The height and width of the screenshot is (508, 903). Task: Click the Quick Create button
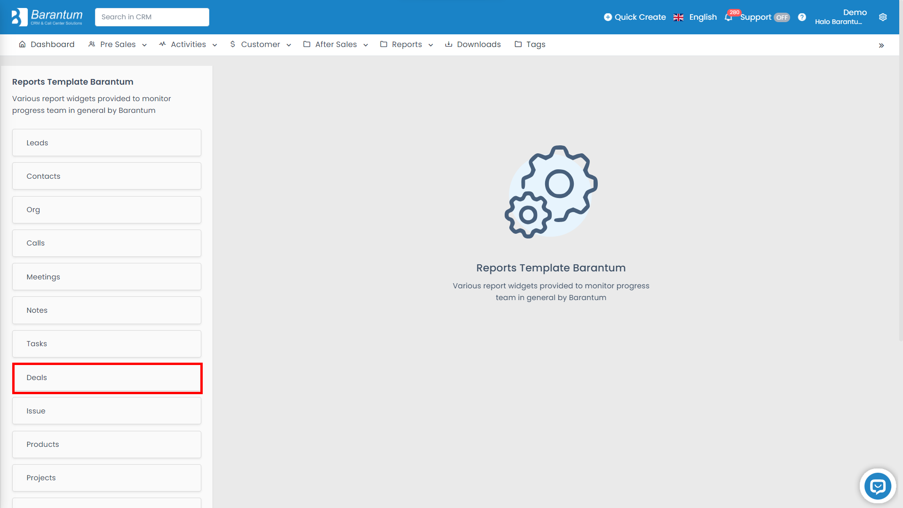click(x=635, y=17)
